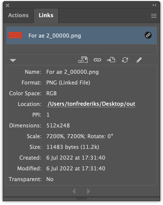Click the Name value in link info
This screenshot has height=205, width=163.
pyautogui.click(x=72, y=72)
